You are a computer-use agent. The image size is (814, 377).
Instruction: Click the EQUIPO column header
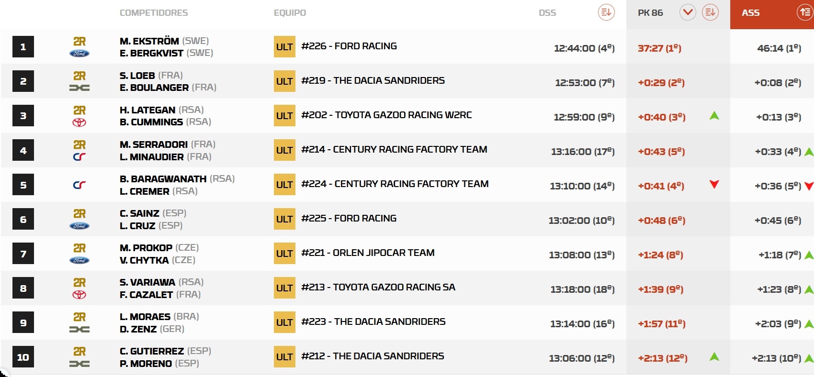tap(290, 13)
